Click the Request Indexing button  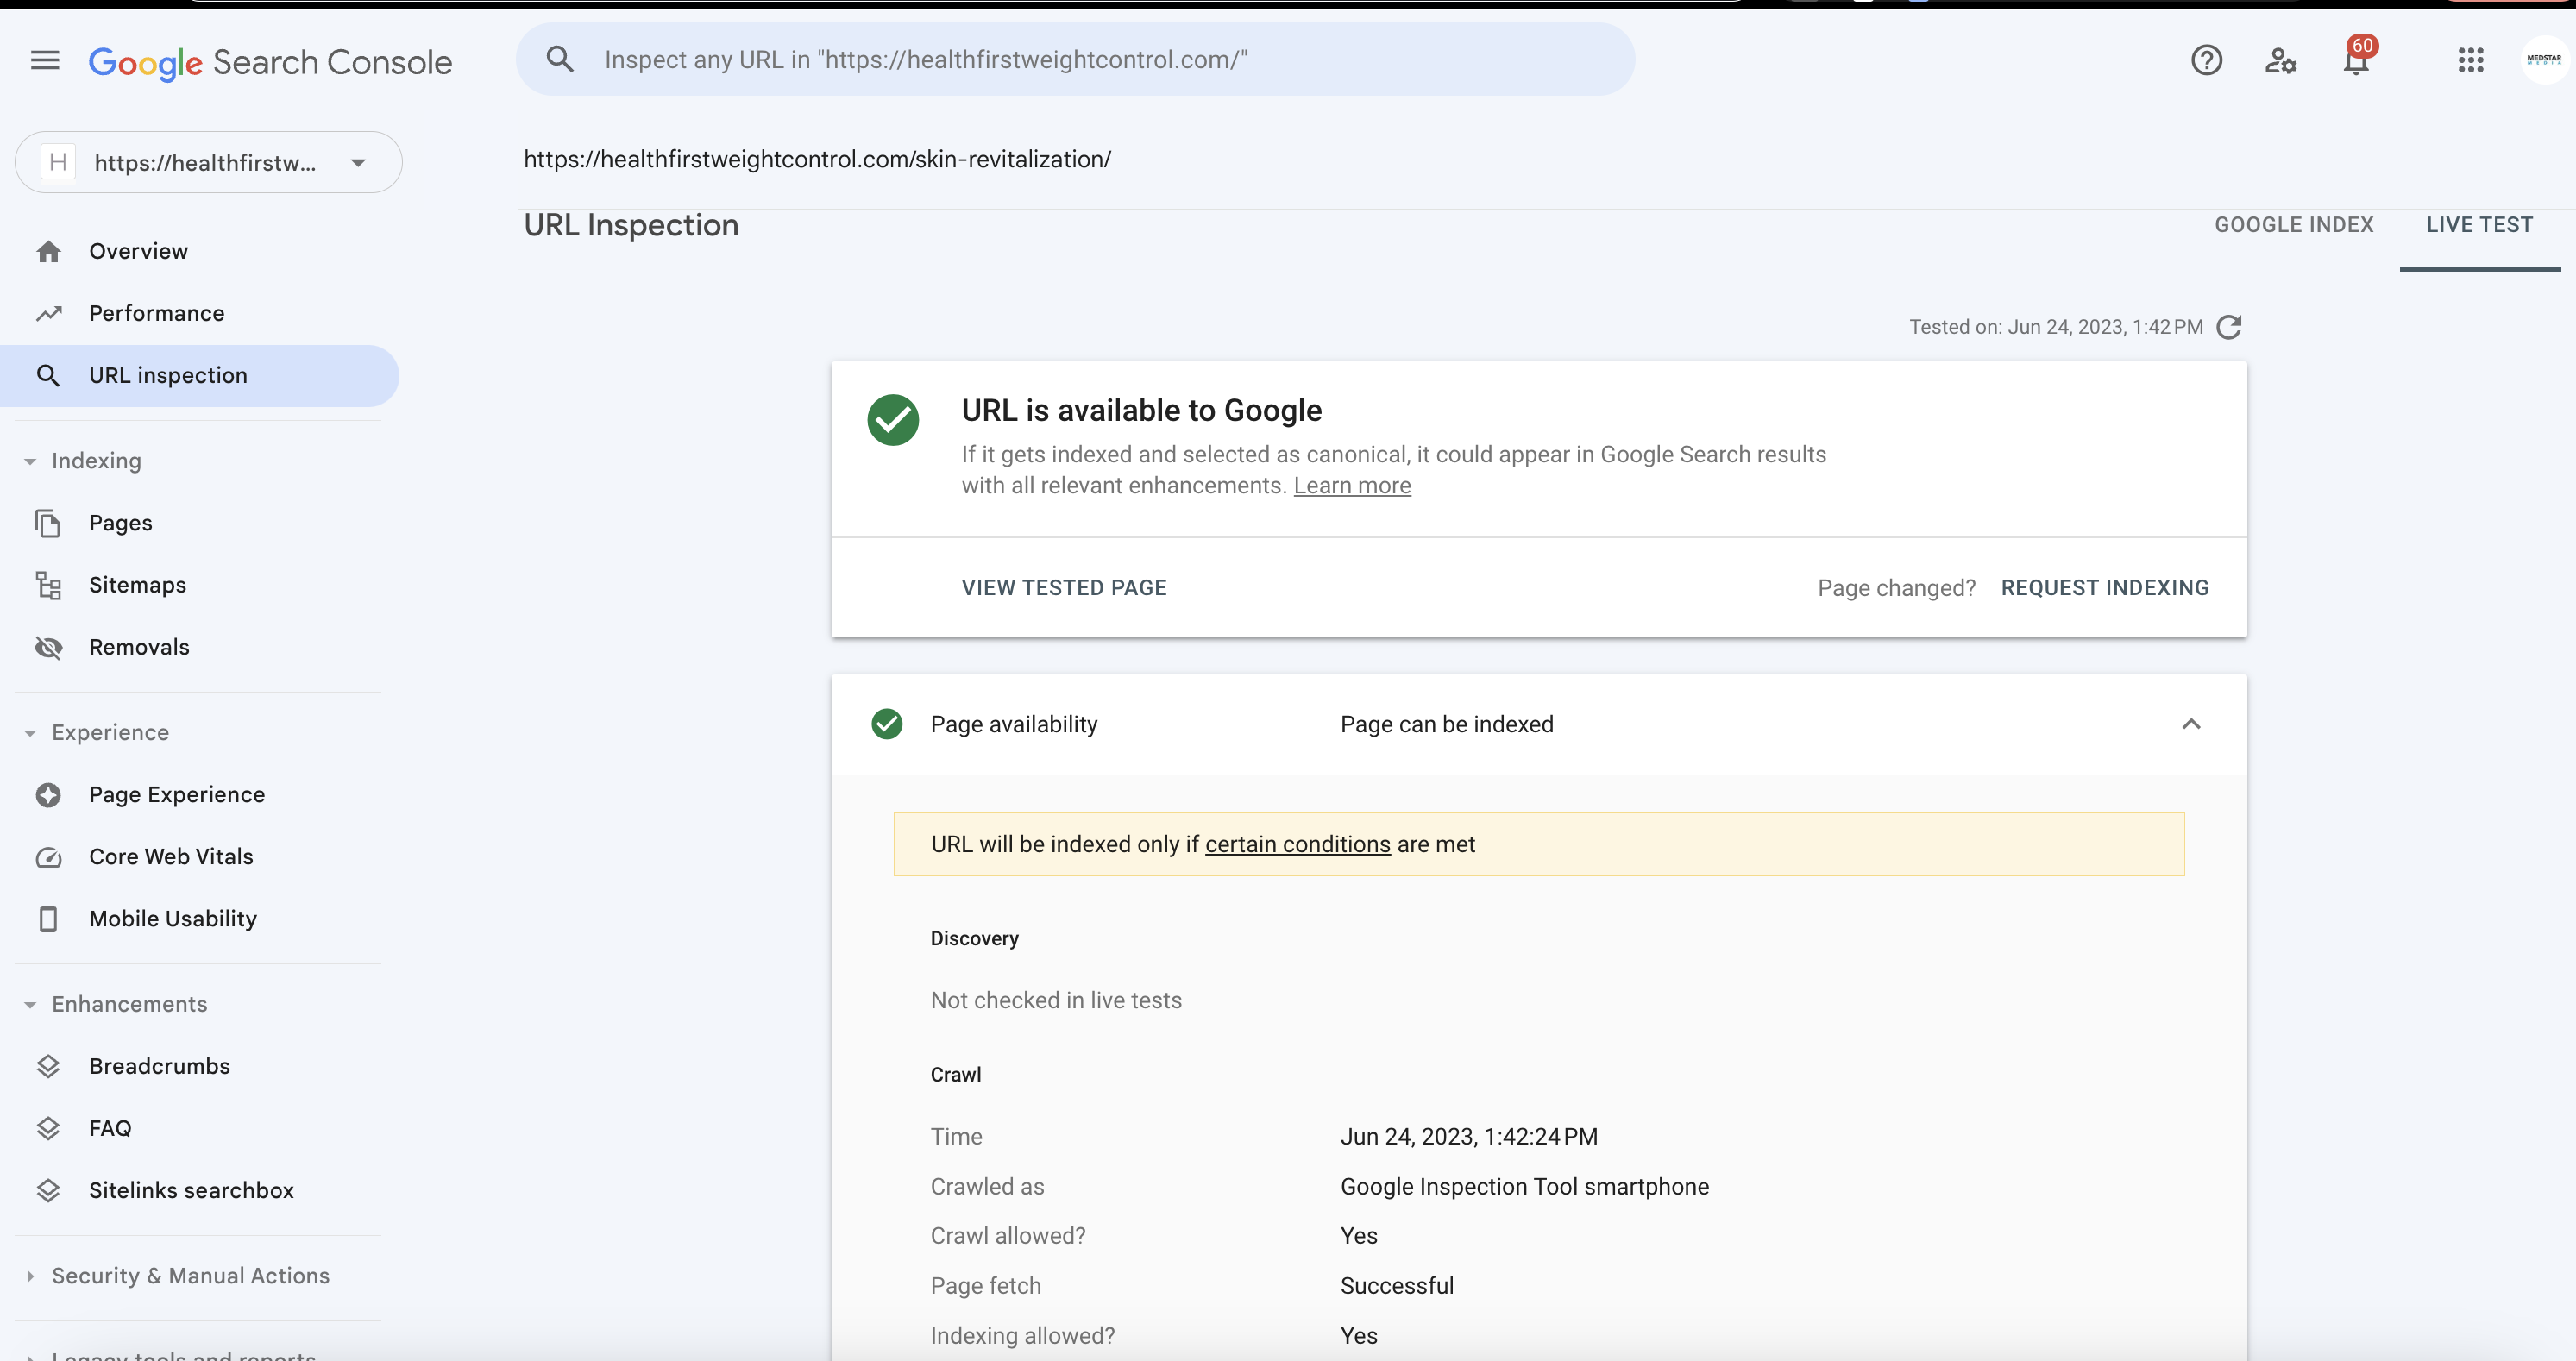click(x=2105, y=588)
